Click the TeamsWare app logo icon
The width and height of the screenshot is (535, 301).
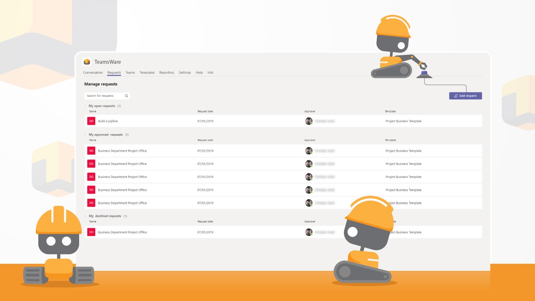(87, 62)
